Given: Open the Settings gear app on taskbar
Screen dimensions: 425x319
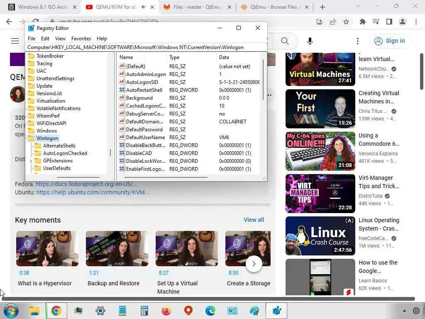Looking at the screenshot, I should pyautogui.click(x=100, y=311).
